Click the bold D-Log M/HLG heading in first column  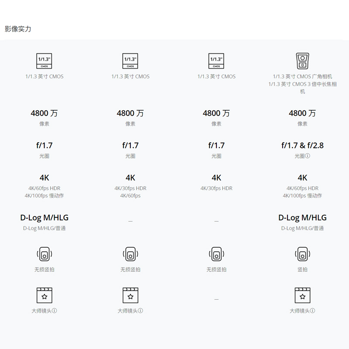click(44, 218)
